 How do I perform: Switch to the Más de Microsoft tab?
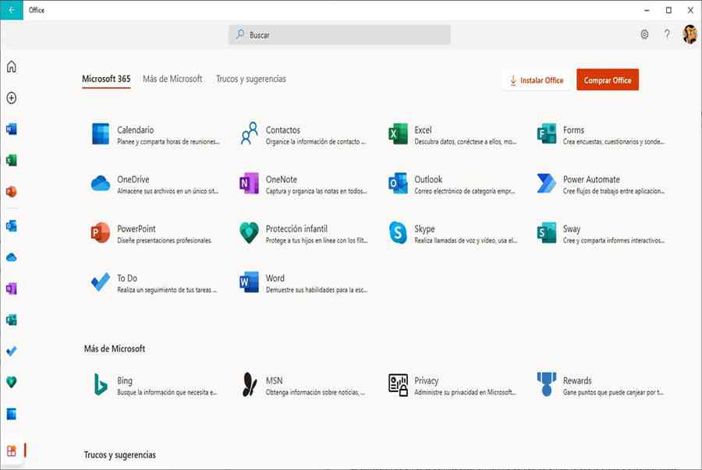tap(172, 80)
